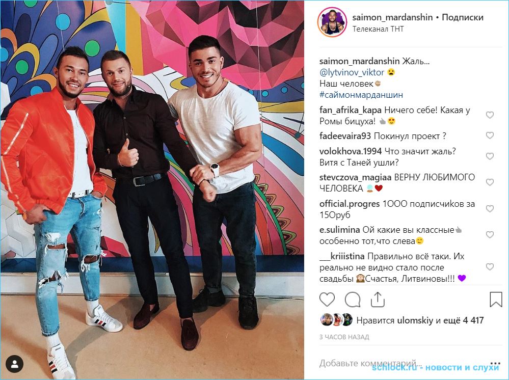Open the @lytvinov_viktor mention link
The image size is (509, 380).
pyautogui.click(x=352, y=72)
